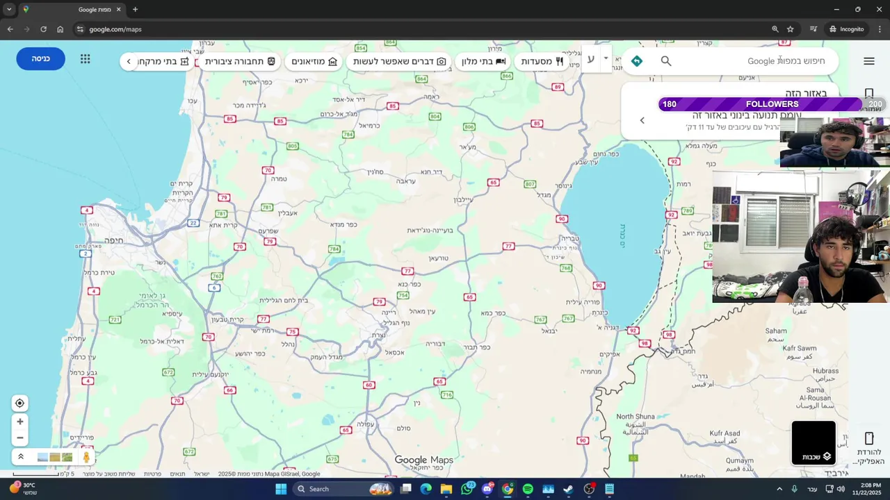Click the Israel (ישראל) footer link
The height and width of the screenshot is (500, 890).
[x=202, y=474]
